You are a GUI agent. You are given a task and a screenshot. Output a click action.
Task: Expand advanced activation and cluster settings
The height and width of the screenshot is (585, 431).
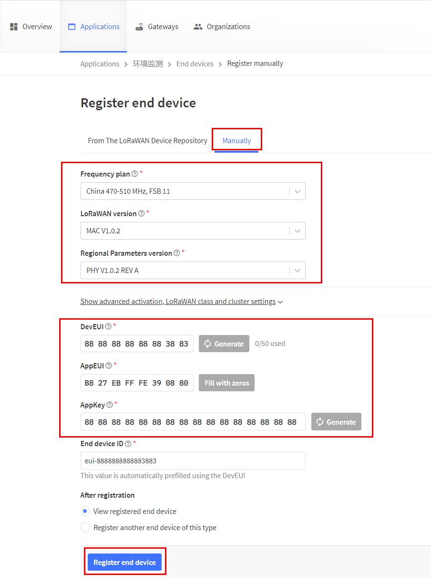click(x=181, y=302)
